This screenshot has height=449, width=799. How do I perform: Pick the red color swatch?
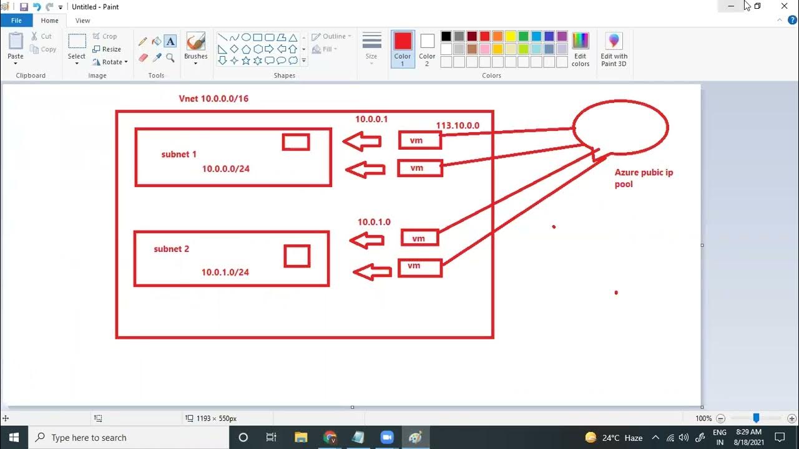(x=485, y=36)
